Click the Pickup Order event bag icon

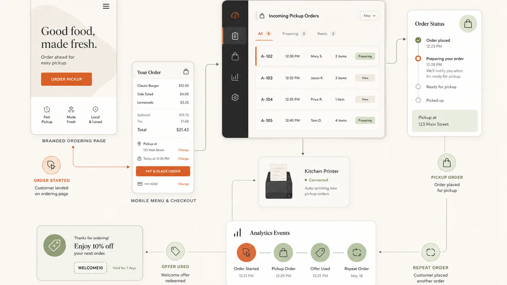[283, 252]
